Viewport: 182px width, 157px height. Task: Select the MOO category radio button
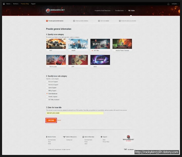[92, 67]
